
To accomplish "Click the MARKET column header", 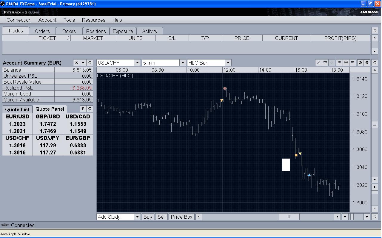I will pyautogui.click(x=93, y=38).
